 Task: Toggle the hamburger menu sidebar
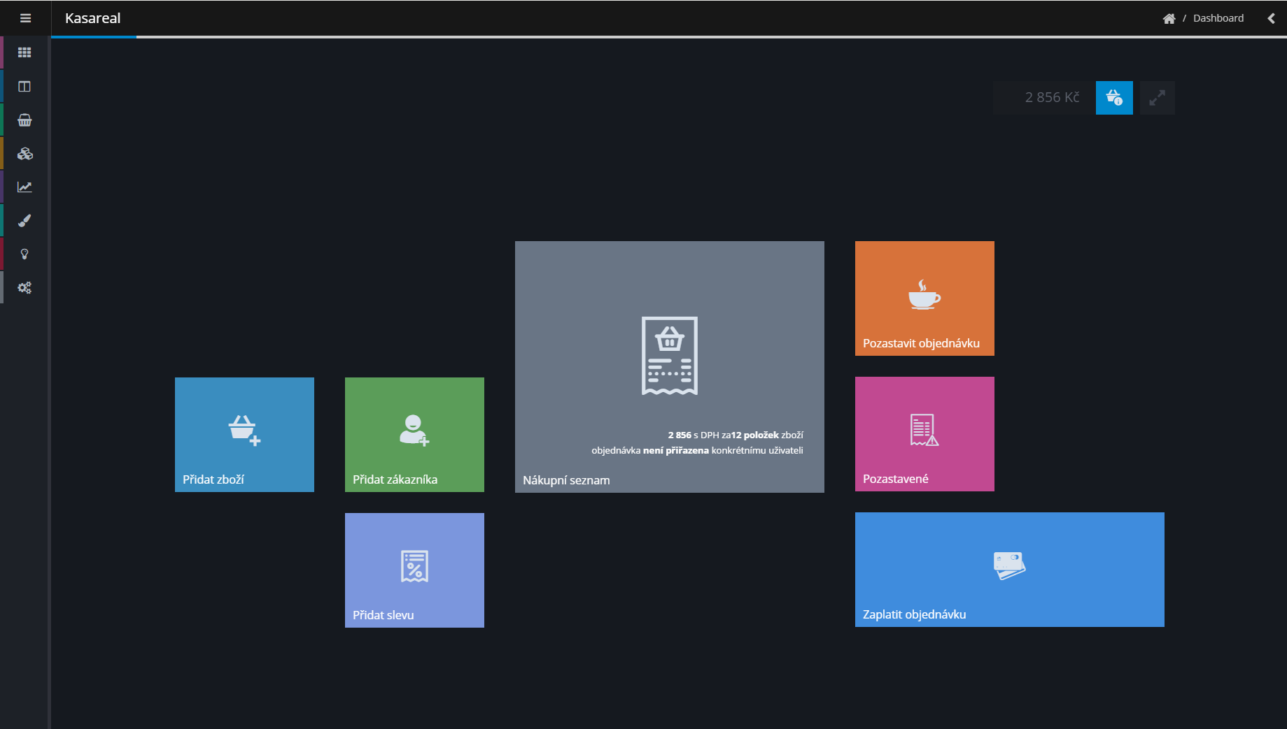coord(25,18)
